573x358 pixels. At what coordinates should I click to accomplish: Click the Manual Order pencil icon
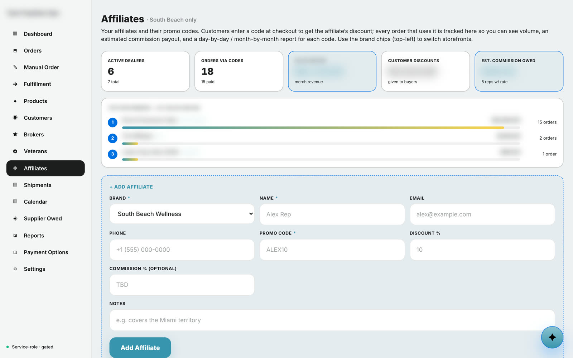click(x=15, y=67)
